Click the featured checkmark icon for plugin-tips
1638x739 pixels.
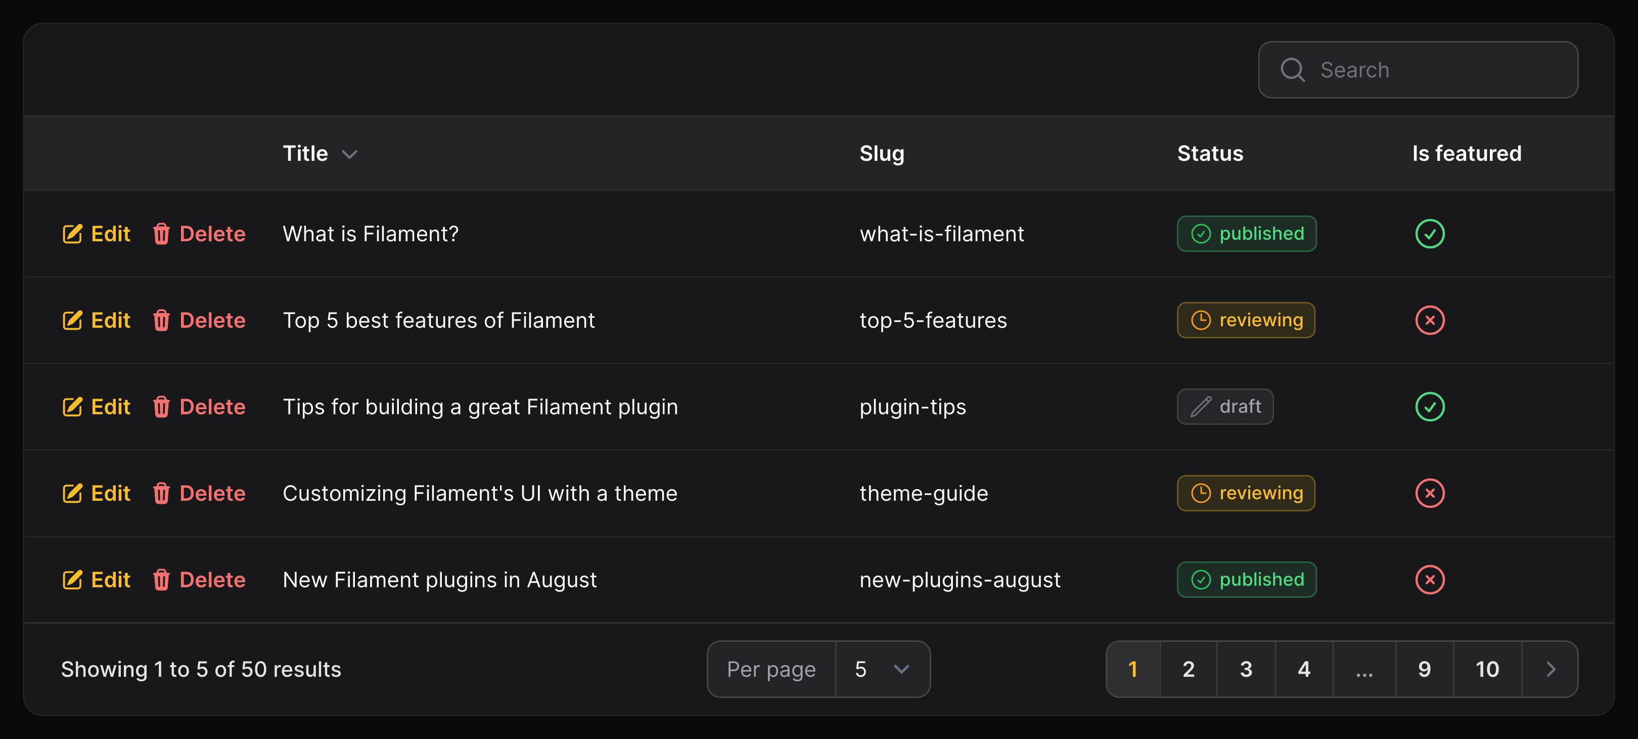(x=1429, y=406)
